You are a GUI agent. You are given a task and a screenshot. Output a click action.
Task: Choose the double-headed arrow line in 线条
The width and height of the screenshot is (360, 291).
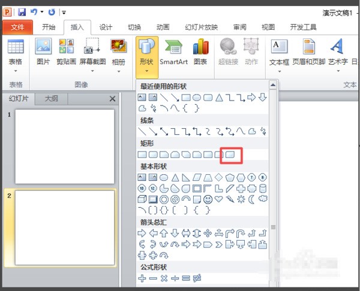(164, 132)
